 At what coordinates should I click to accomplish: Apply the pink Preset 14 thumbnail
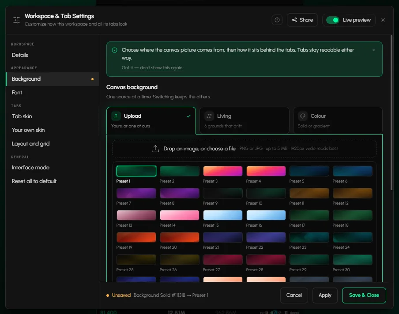coord(180,215)
